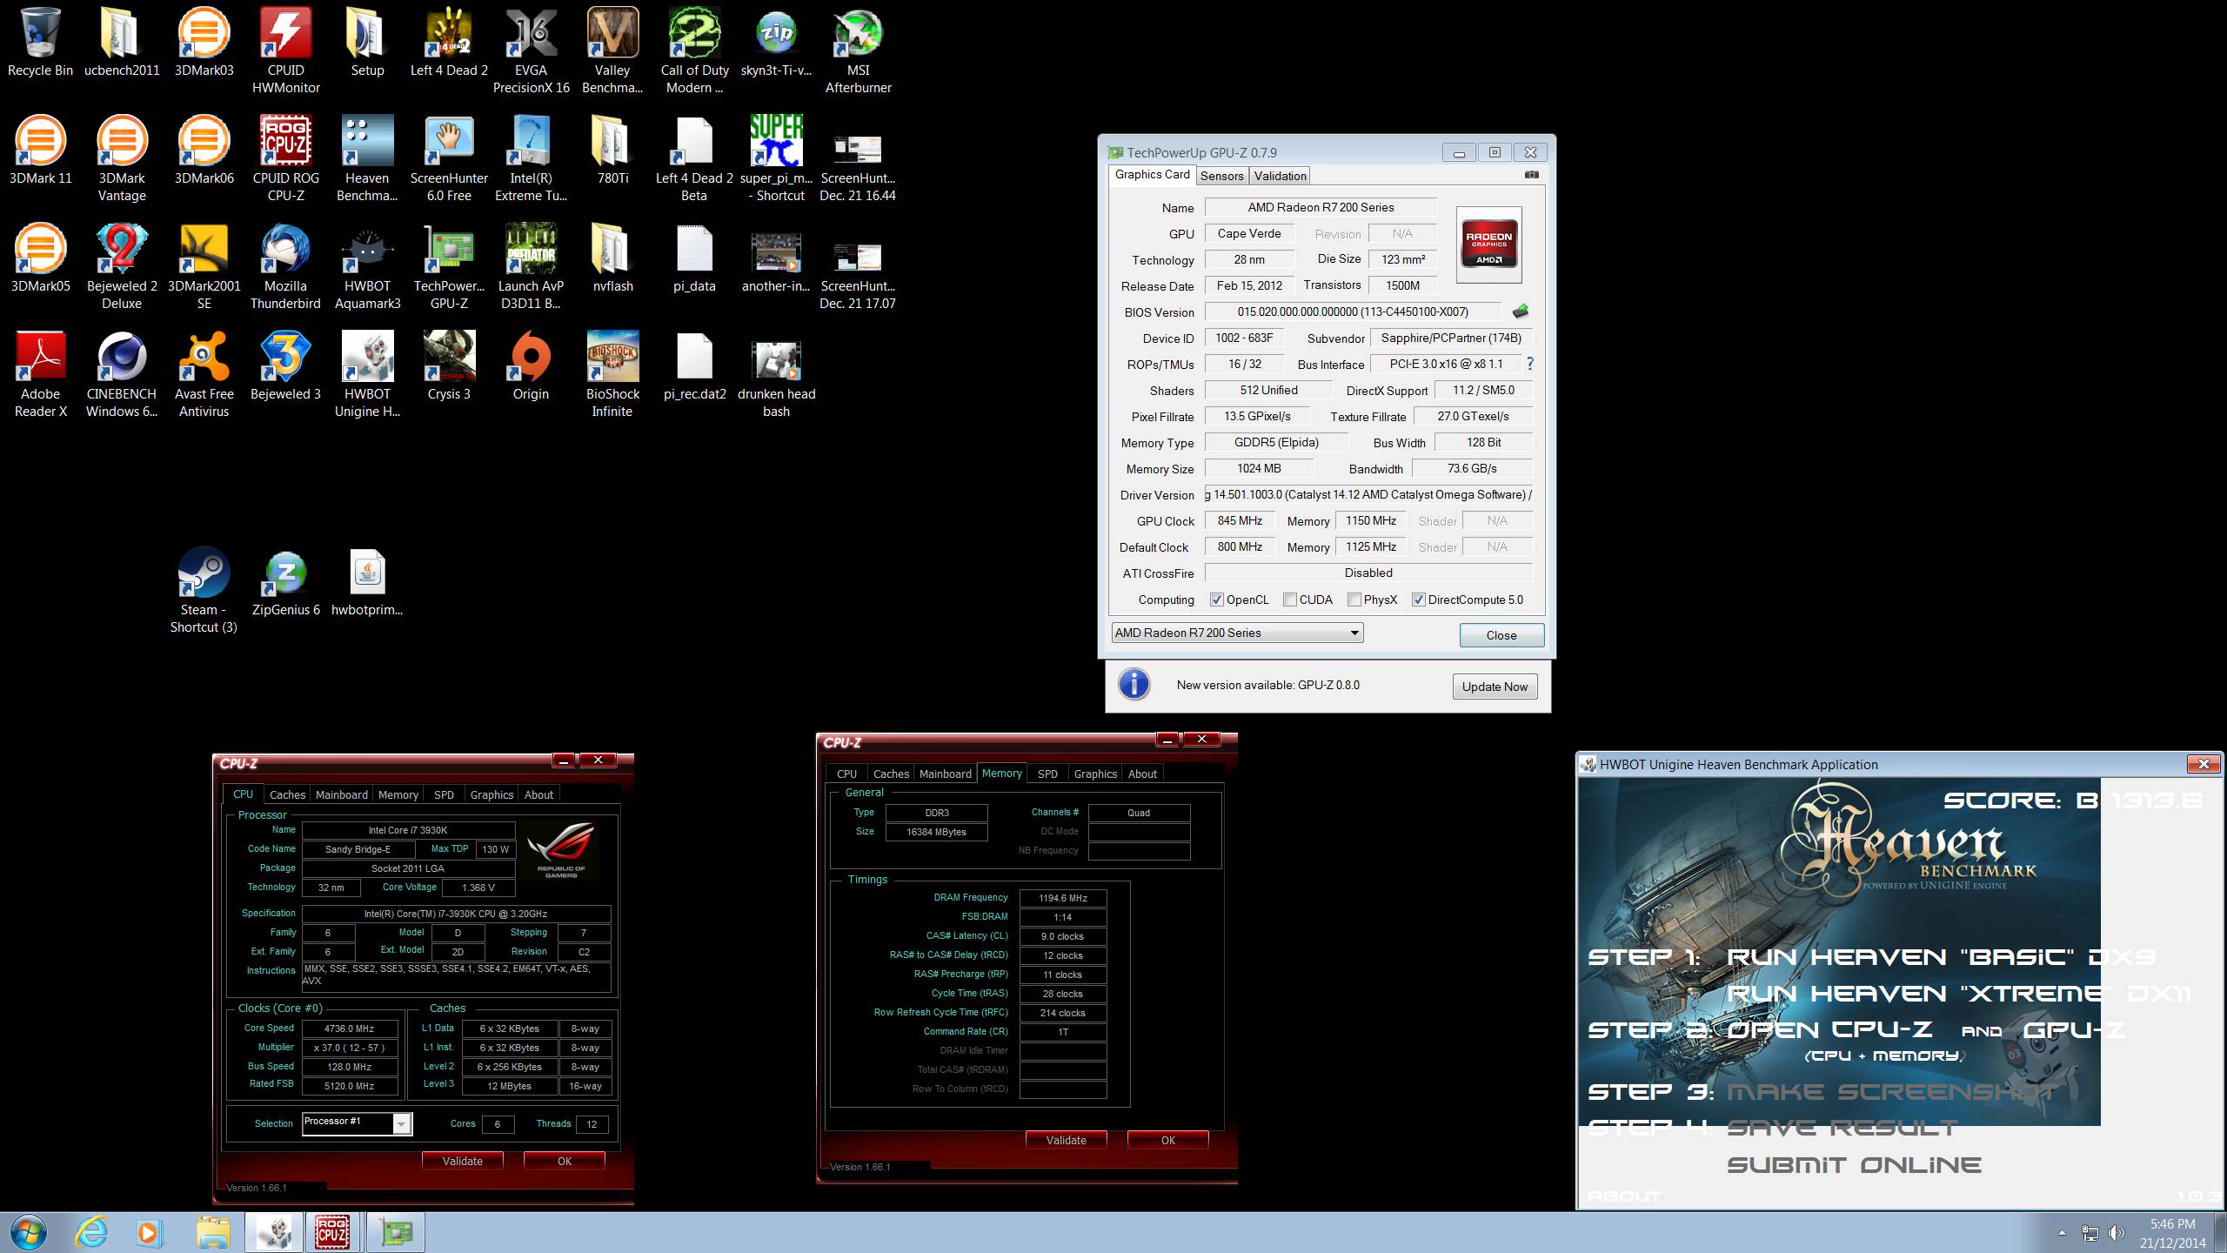The width and height of the screenshot is (2227, 1253).
Task: Click Validate in left CPU-Z window
Action: click(x=462, y=1161)
